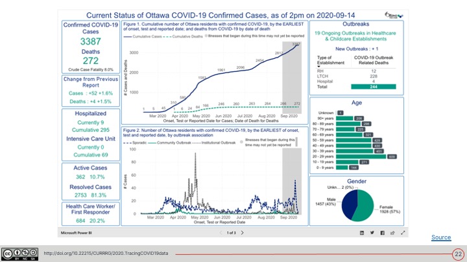Click 'Deaths : +4 +1.5%' text
The width and height of the screenshot is (467, 262).
[91, 102]
